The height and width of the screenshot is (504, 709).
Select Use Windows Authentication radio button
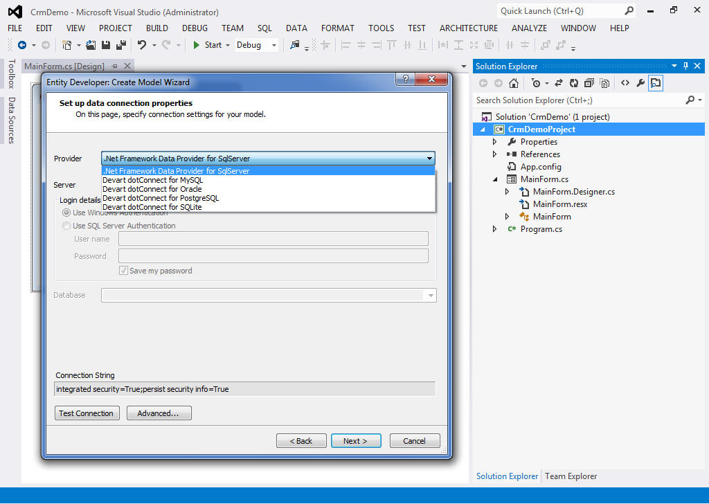point(66,213)
